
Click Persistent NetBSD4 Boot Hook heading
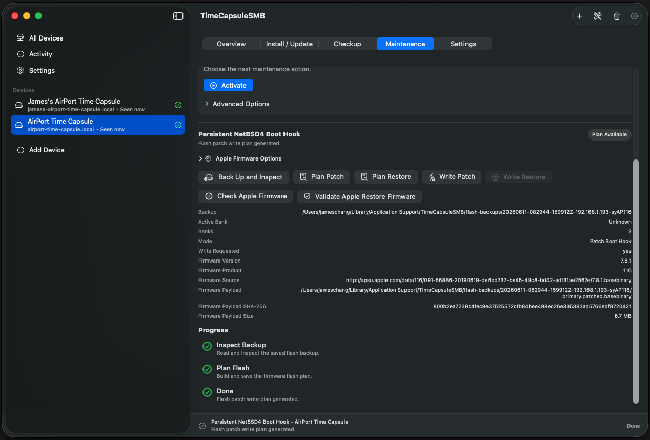(249, 134)
